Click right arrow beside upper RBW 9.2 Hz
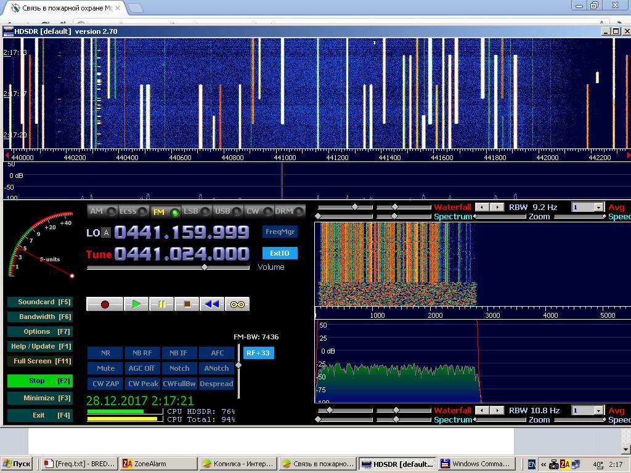The width and height of the screenshot is (631, 473). click(x=497, y=207)
